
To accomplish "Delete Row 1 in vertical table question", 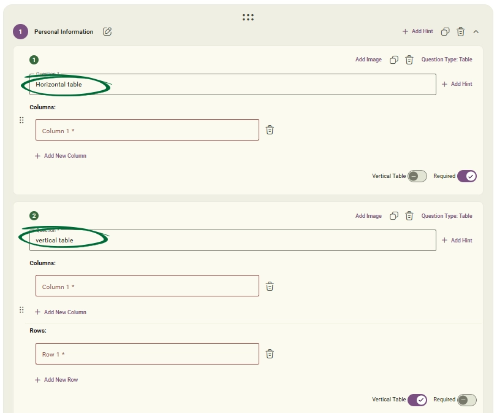I will click(x=270, y=354).
